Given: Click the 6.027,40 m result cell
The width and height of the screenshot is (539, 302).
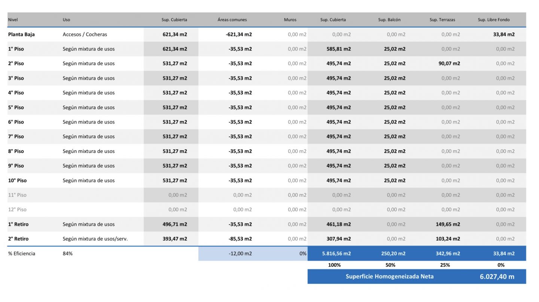Looking at the screenshot, I should click(x=497, y=277).
